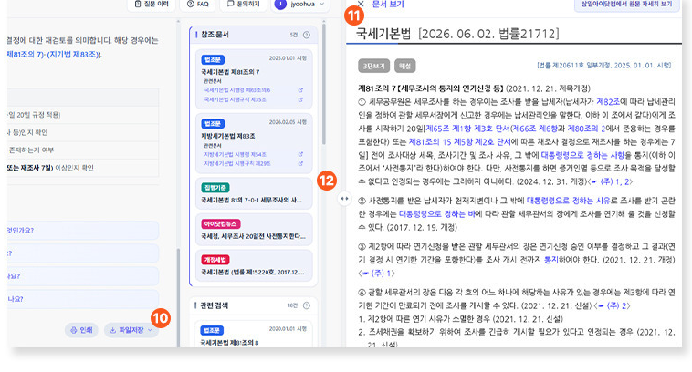This screenshot has width=692, height=372.
Task: Open 지방세기본법 제83조 reference card
Action: 254,143
